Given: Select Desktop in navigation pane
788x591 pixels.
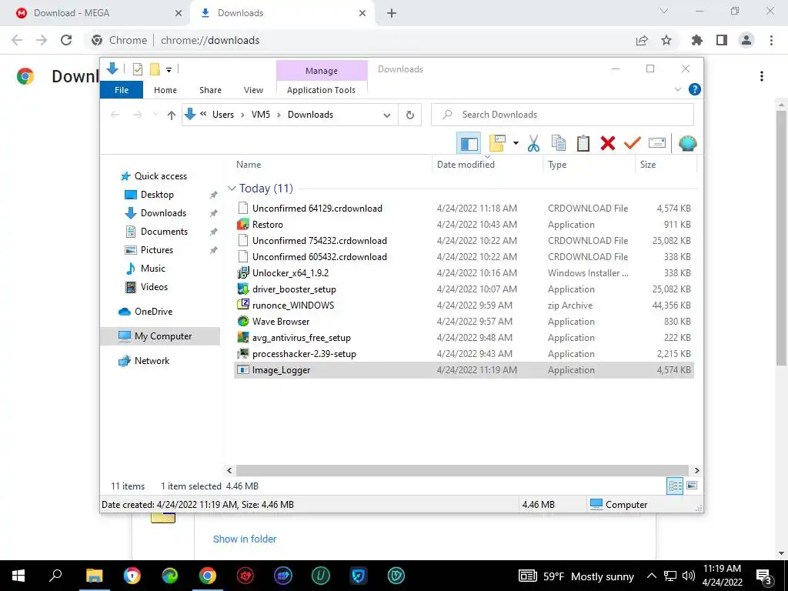Looking at the screenshot, I should [x=157, y=195].
